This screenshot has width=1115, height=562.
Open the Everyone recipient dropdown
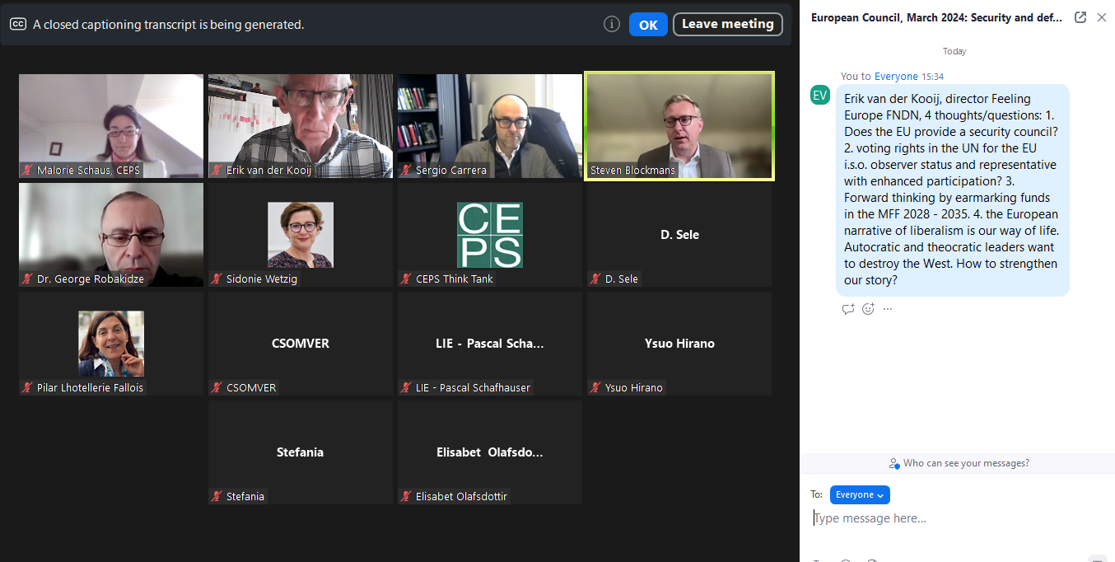pyautogui.click(x=860, y=495)
